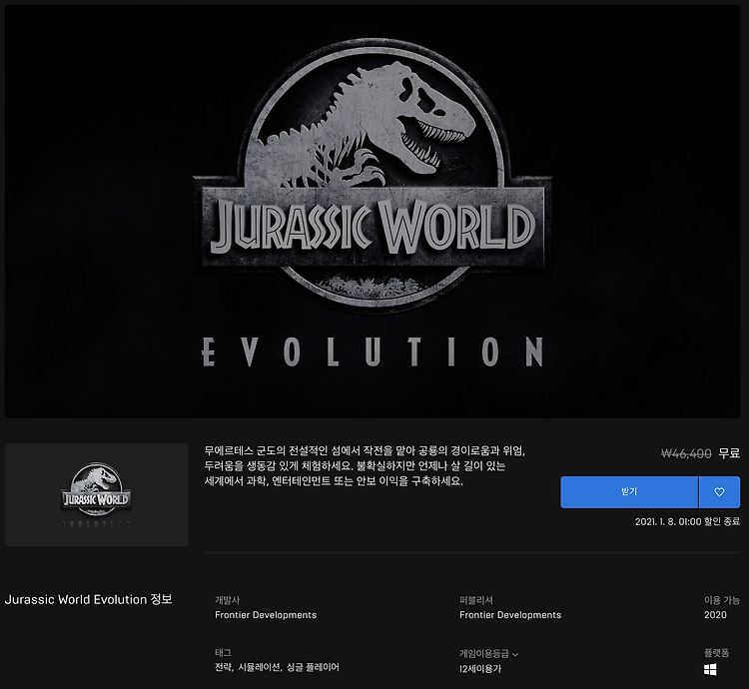Click the '2021. 1. 8. 01:00 할인 종료' text
Image resolution: width=749 pixels, height=689 pixels.
click(687, 521)
